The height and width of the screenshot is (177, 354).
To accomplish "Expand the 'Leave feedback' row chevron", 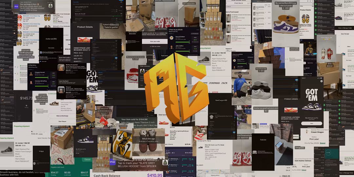I will click(85, 82).
